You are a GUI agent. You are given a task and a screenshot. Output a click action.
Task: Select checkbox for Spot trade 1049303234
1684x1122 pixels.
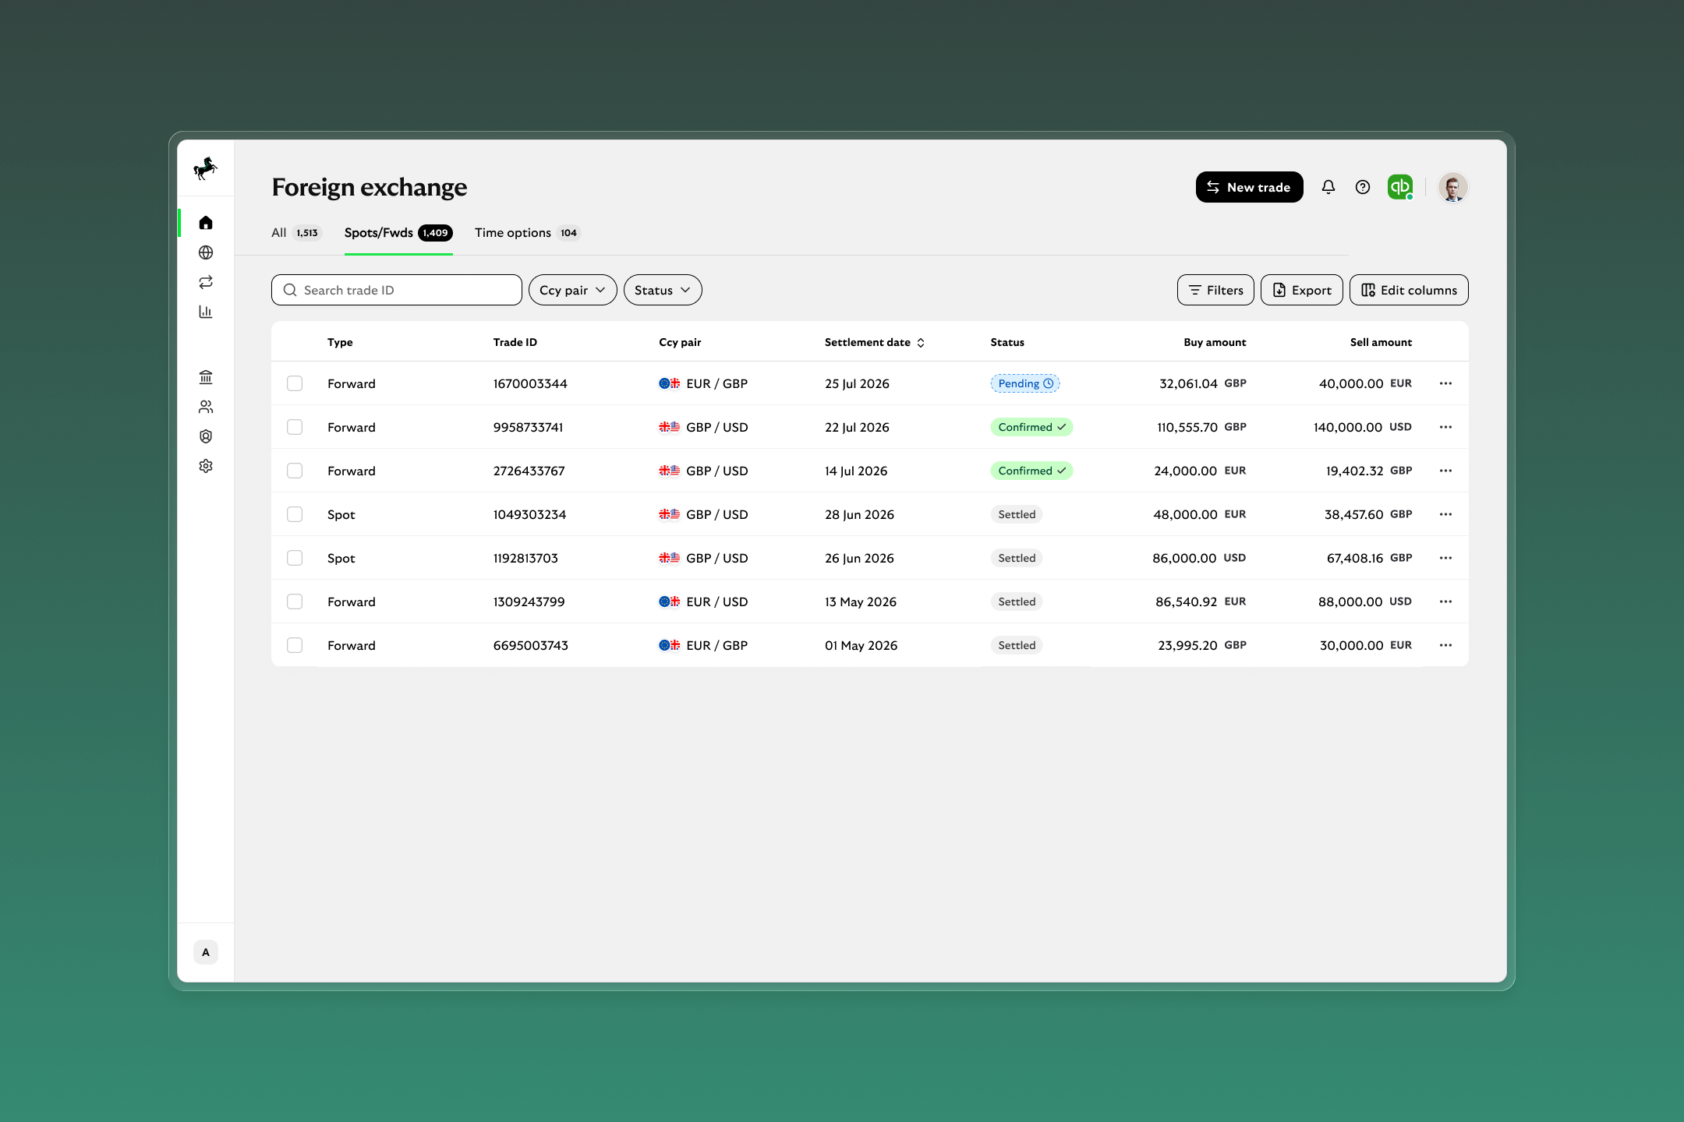tap(295, 514)
